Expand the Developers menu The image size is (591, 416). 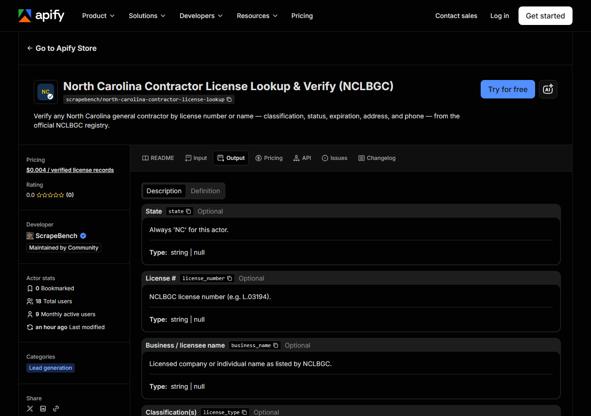[x=201, y=16]
